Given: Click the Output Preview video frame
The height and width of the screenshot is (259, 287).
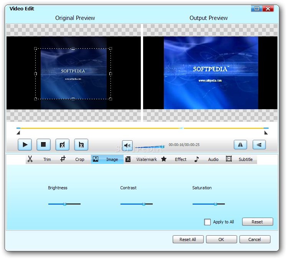Looking at the screenshot, I should (x=211, y=73).
